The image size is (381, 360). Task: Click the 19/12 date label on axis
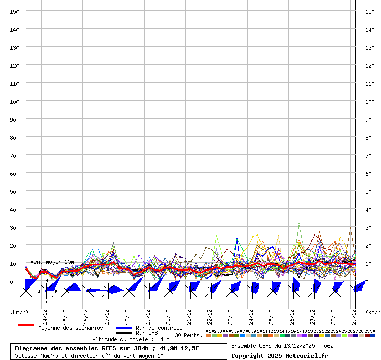(148, 315)
